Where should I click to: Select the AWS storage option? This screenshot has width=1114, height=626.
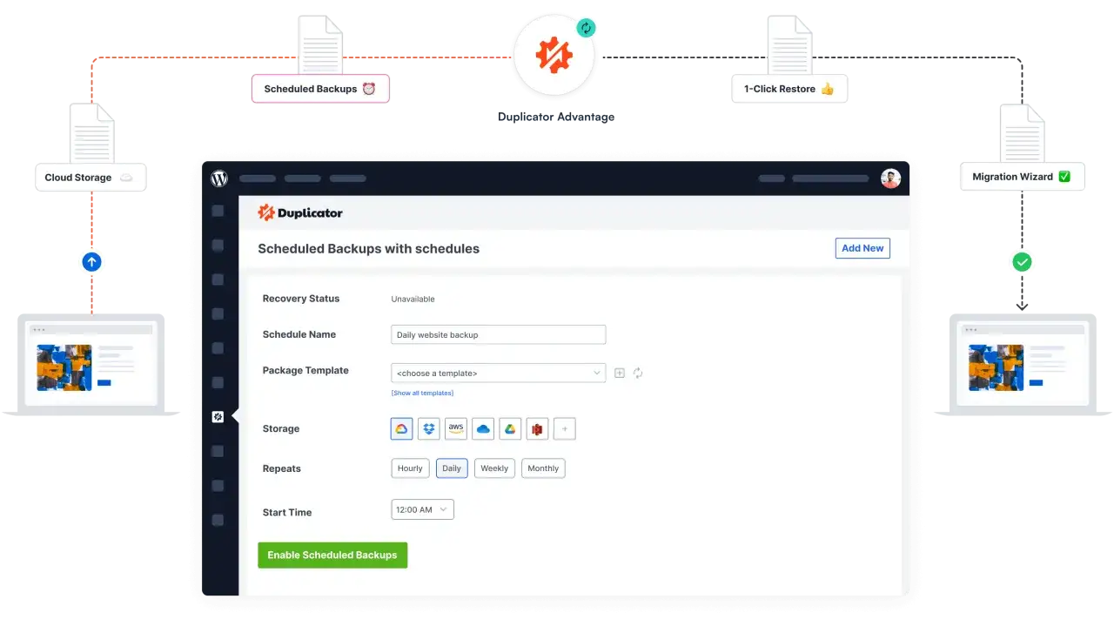click(456, 428)
